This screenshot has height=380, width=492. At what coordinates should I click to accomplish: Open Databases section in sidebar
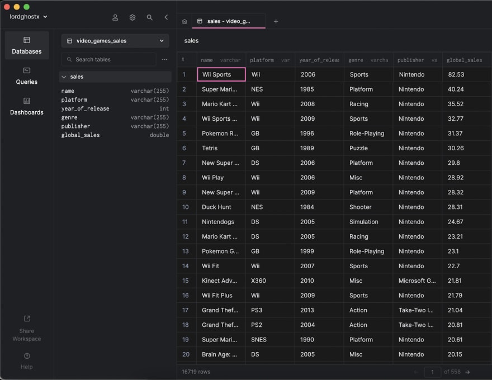click(27, 45)
